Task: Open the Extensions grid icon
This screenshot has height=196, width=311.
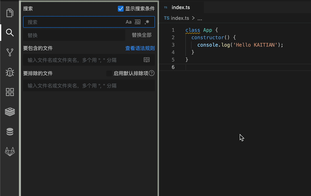Action: 10,92
